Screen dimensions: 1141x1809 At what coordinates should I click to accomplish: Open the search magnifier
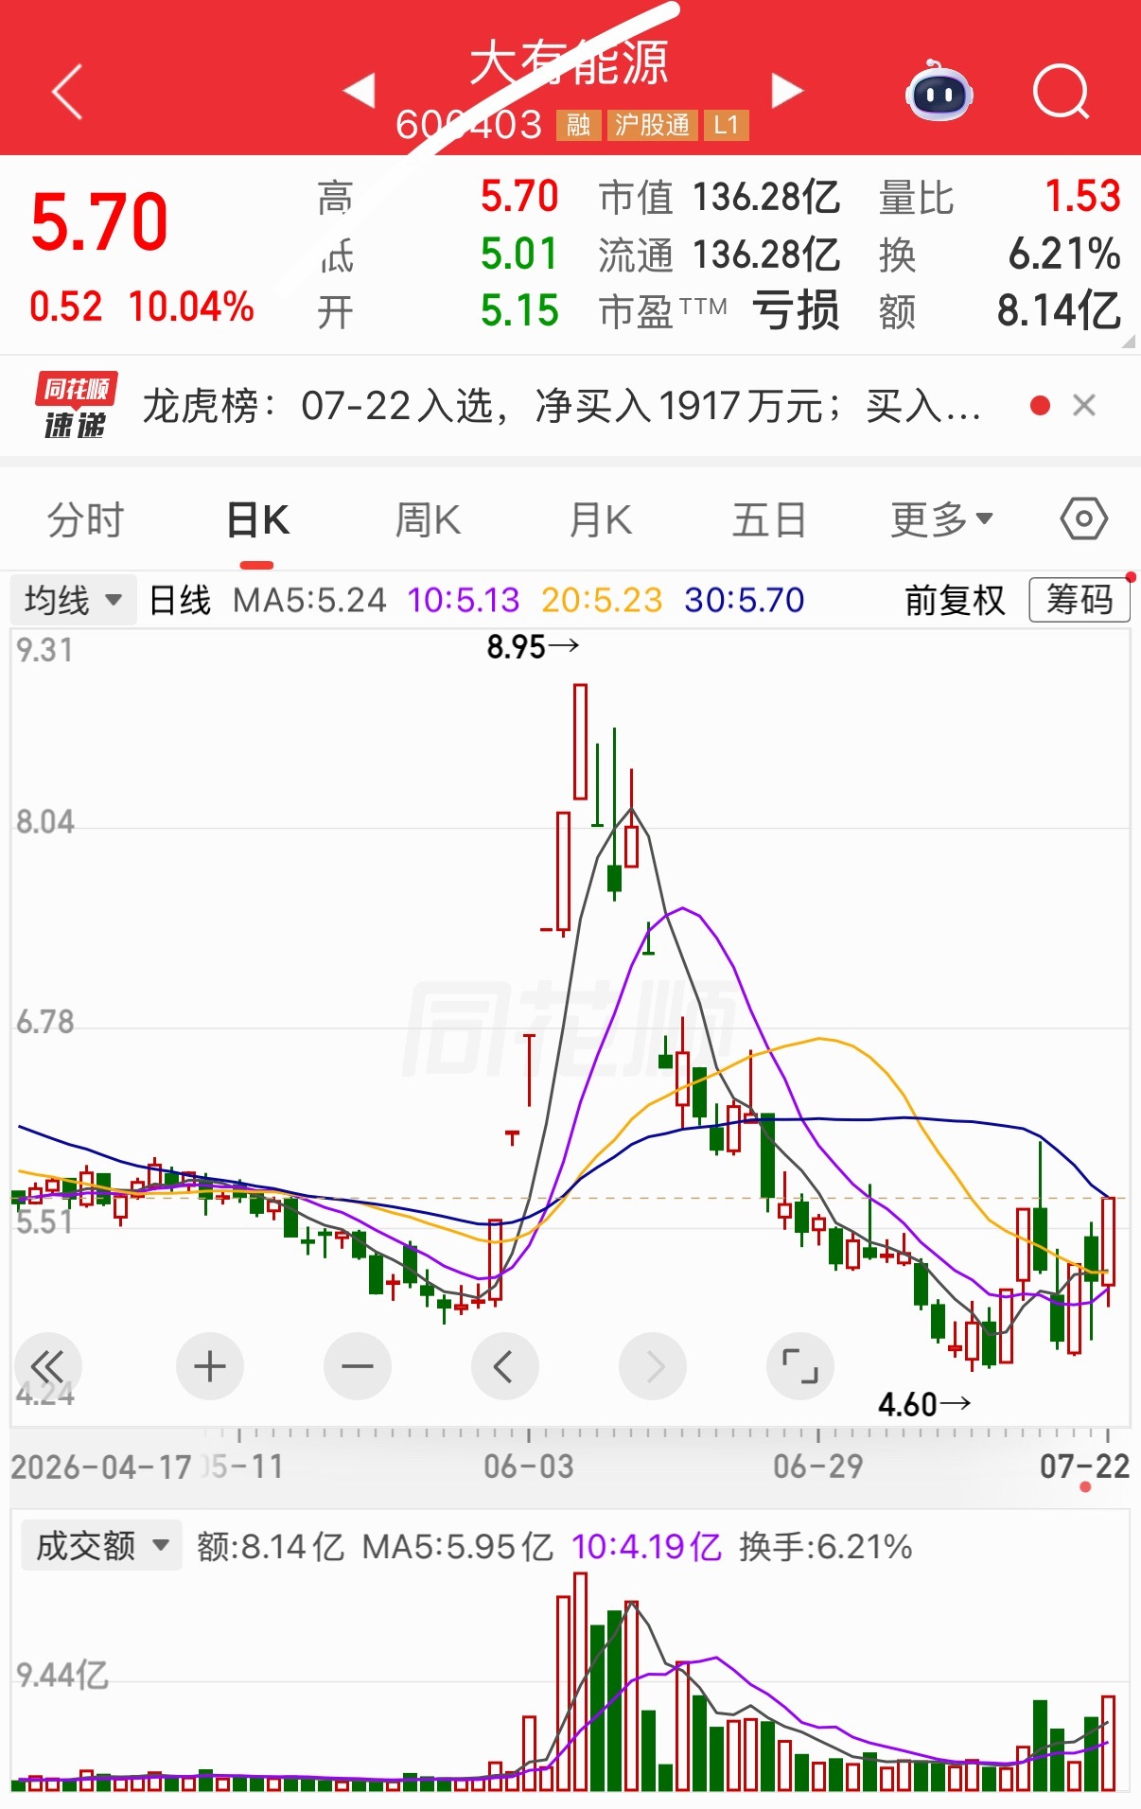click(1062, 92)
